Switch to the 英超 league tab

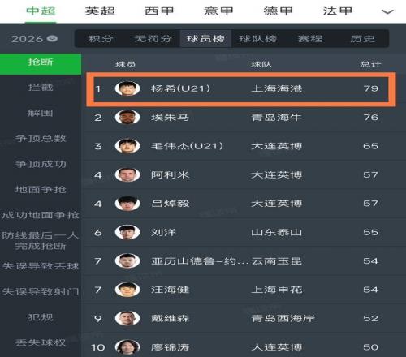[100, 11]
